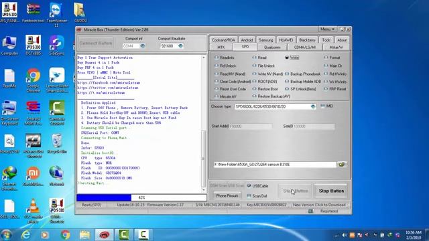429x241 pixels.
Task: Launch Internet Explorer from the taskbar
Action: pyautogui.click(x=26, y=235)
